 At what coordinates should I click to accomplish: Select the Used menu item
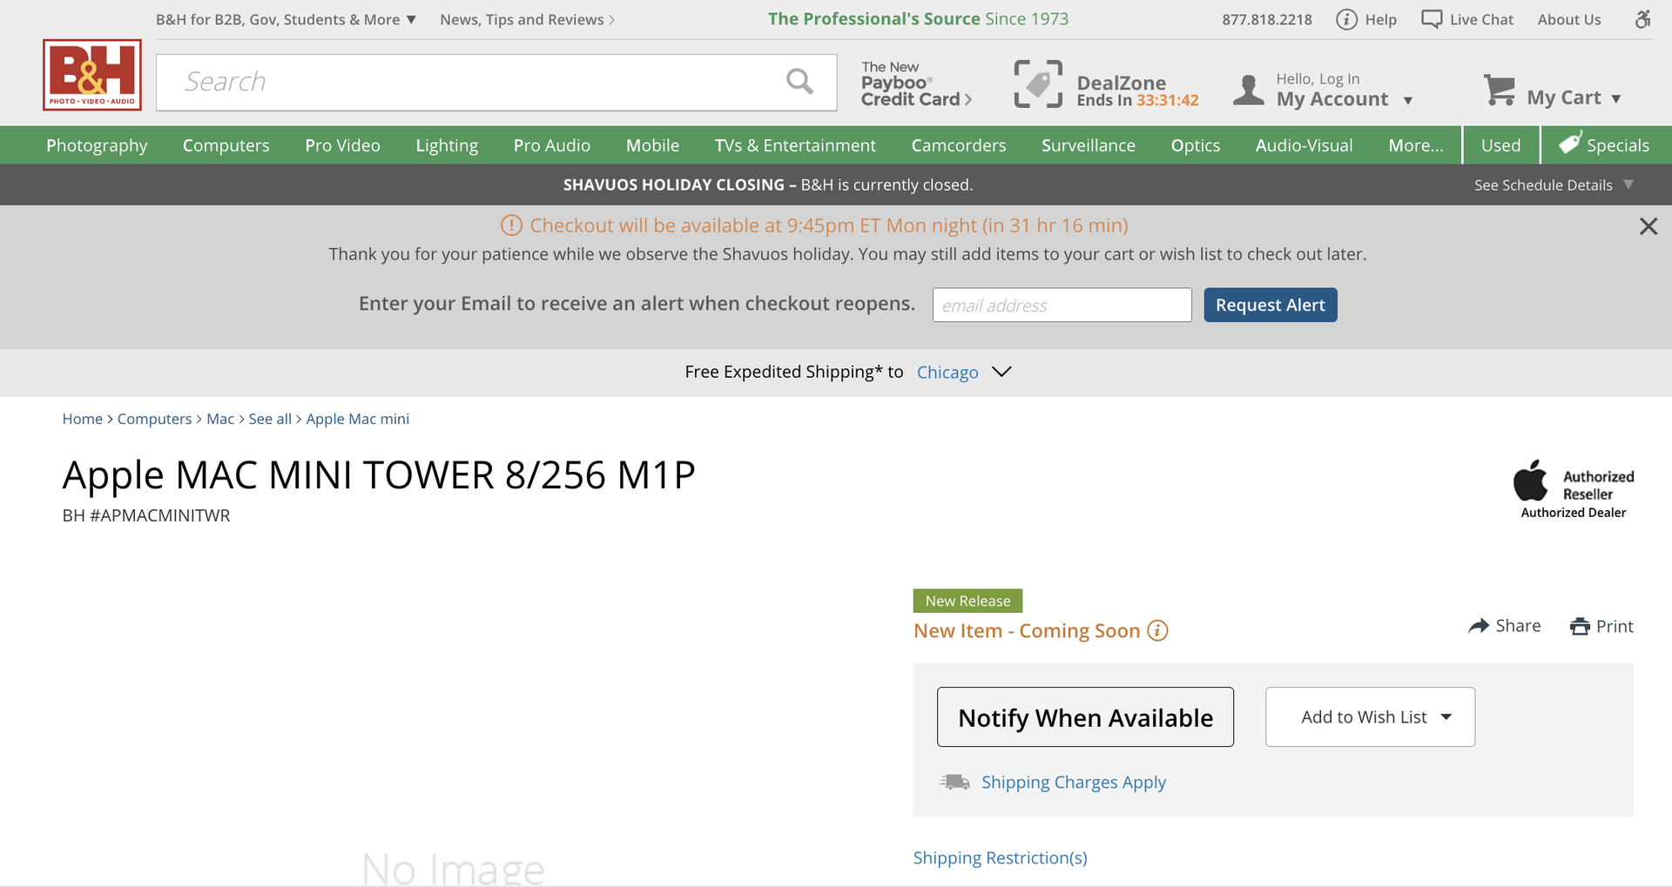click(x=1500, y=144)
